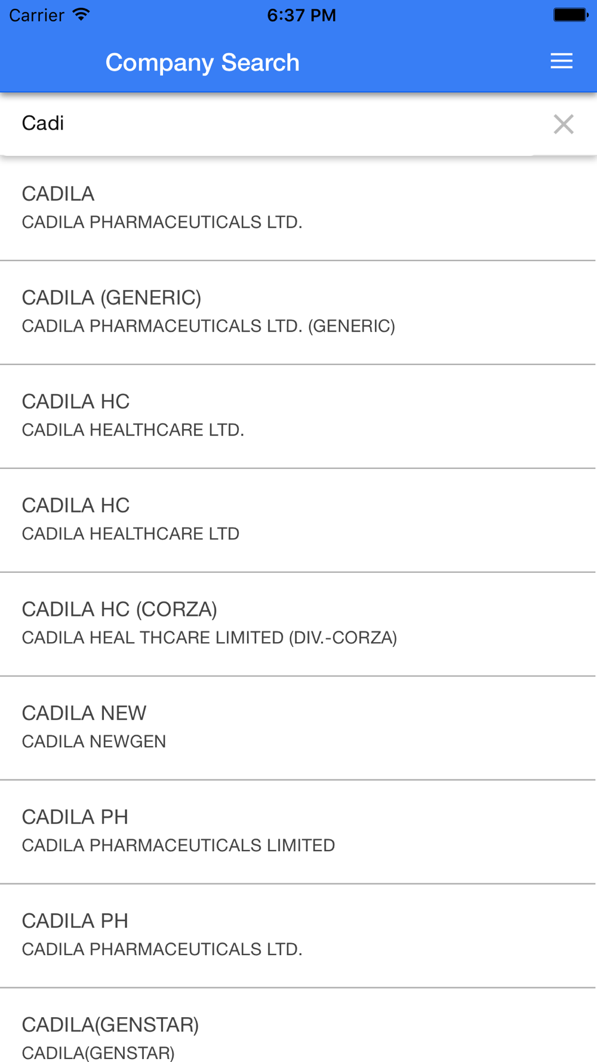Tap the 6:37 PM clock
Viewport: 597px width, 1062px height.
(x=301, y=15)
